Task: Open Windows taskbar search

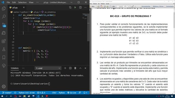Action: tap(7, 96)
